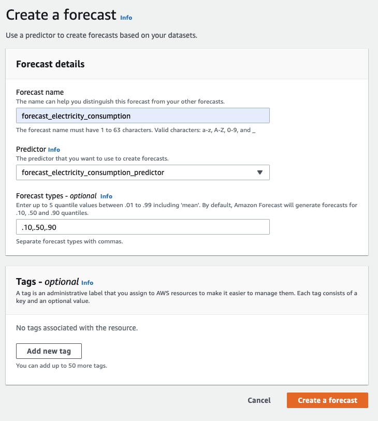Open the Info link beside Tags heading

click(x=88, y=283)
